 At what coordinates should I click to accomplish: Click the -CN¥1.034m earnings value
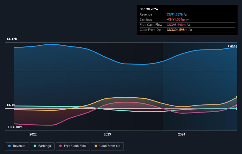point(176,19)
